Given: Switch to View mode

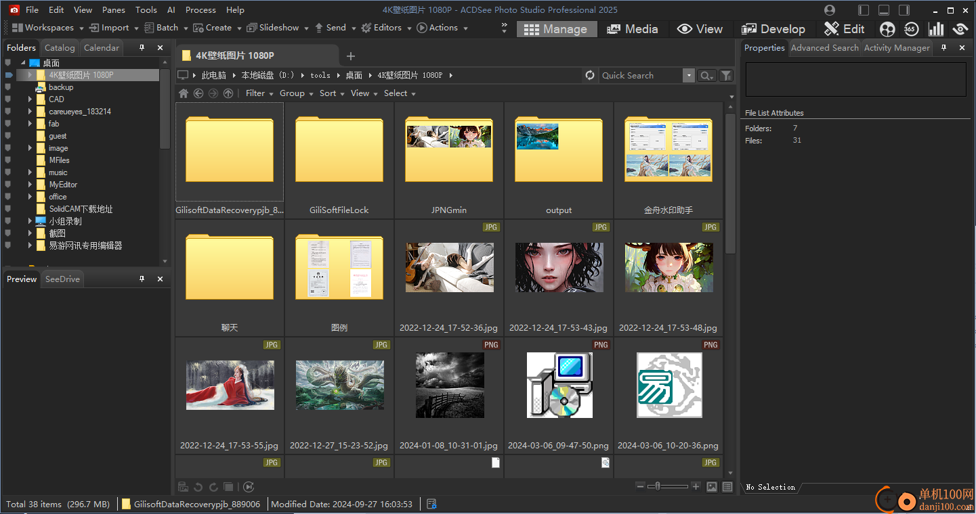Looking at the screenshot, I should (700, 29).
